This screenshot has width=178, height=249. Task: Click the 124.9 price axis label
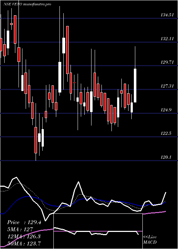166,110
